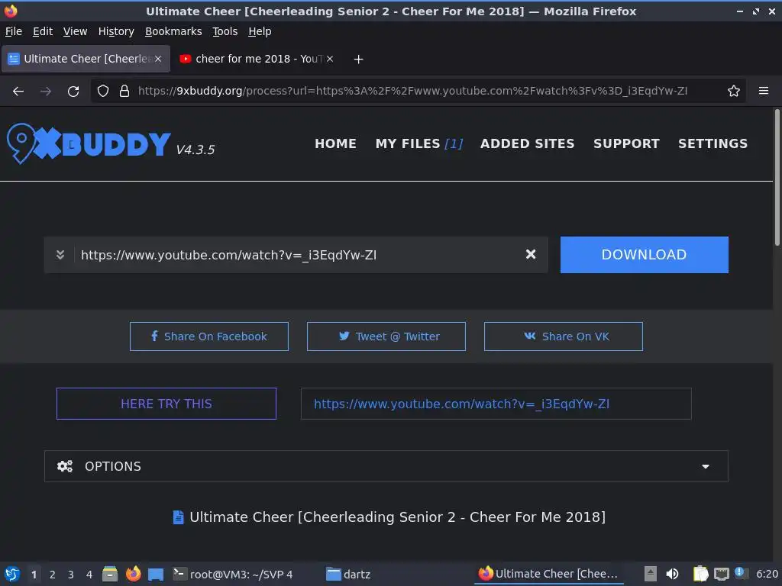Screen dimensions: 782x586
Task: Select the Ultimate Cheer browser tab
Action: click(x=86, y=59)
